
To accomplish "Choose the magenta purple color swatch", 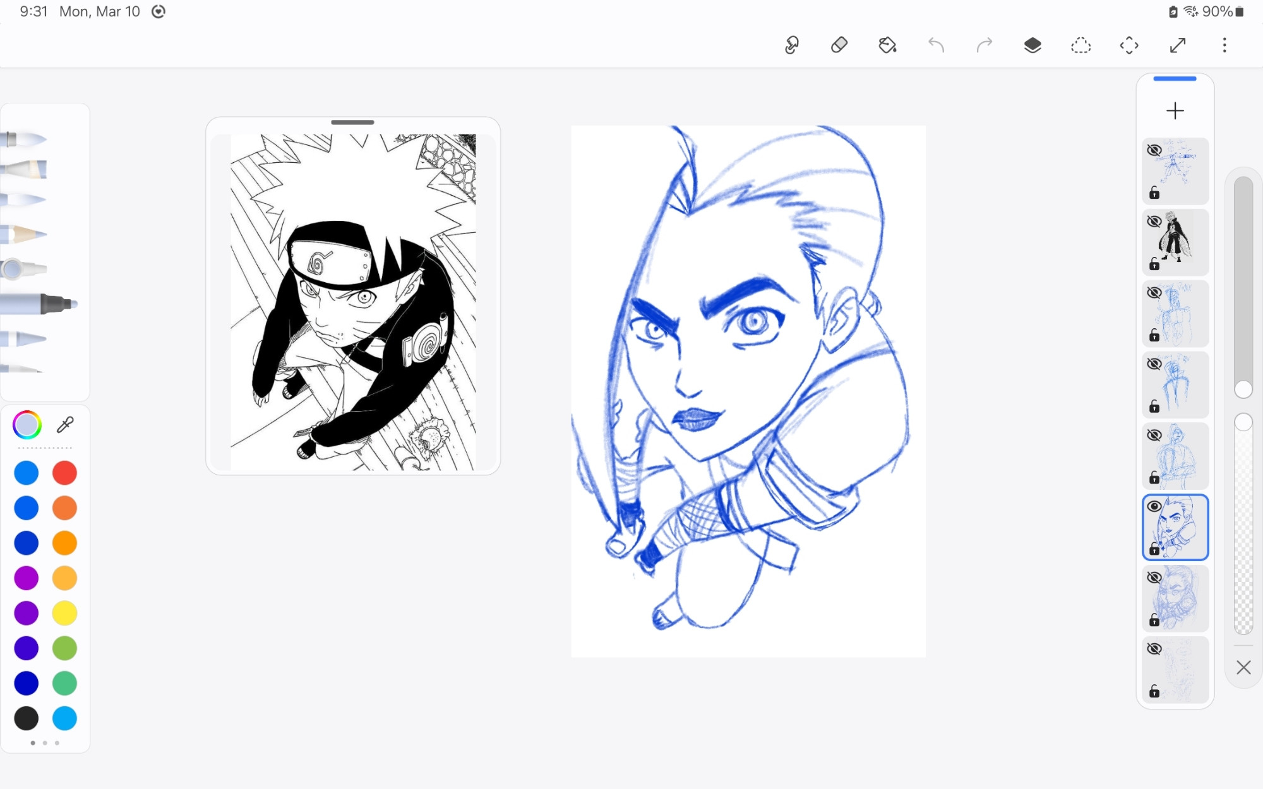I will (x=27, y=578).
